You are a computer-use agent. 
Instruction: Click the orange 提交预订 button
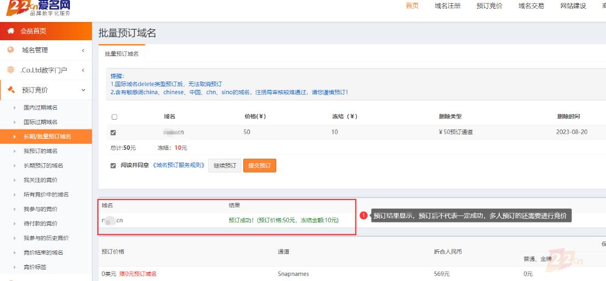pyautogui.click(x=259, y=166)
